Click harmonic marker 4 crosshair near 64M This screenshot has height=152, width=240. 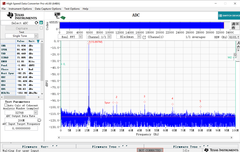coord(173,104)
